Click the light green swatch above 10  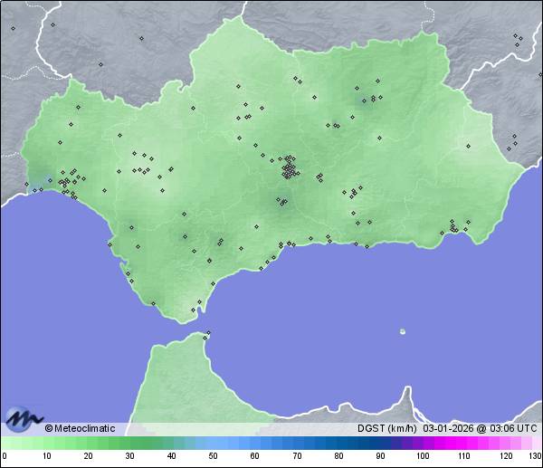(46, 443)
